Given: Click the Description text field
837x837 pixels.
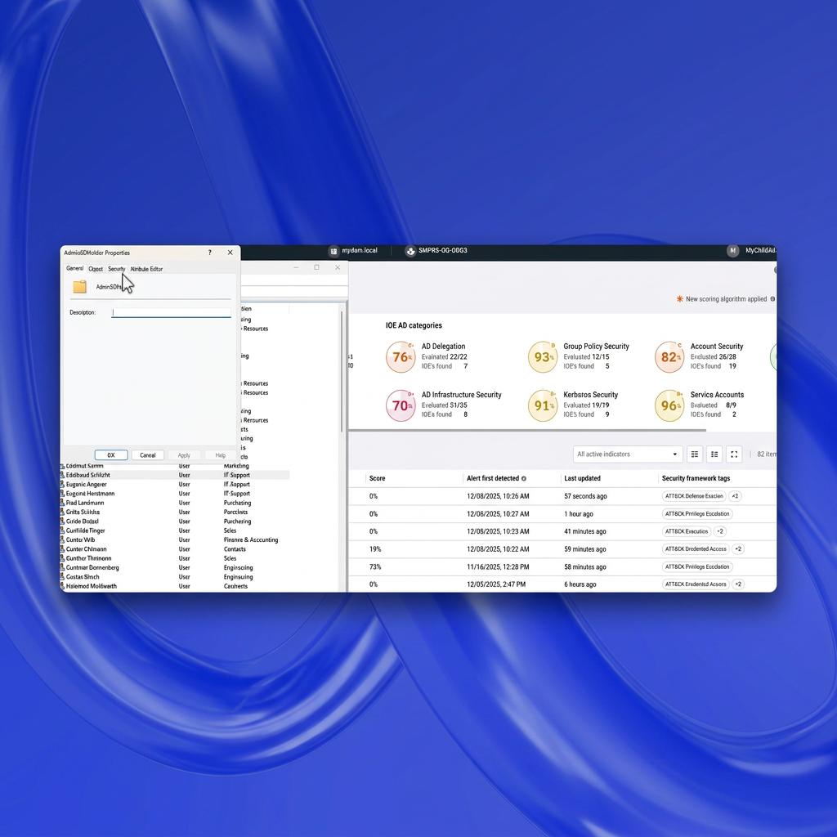Looking at the screenshot, I should 172,312.
